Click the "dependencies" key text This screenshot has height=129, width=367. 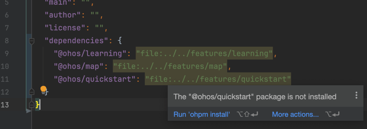(77, 41)
